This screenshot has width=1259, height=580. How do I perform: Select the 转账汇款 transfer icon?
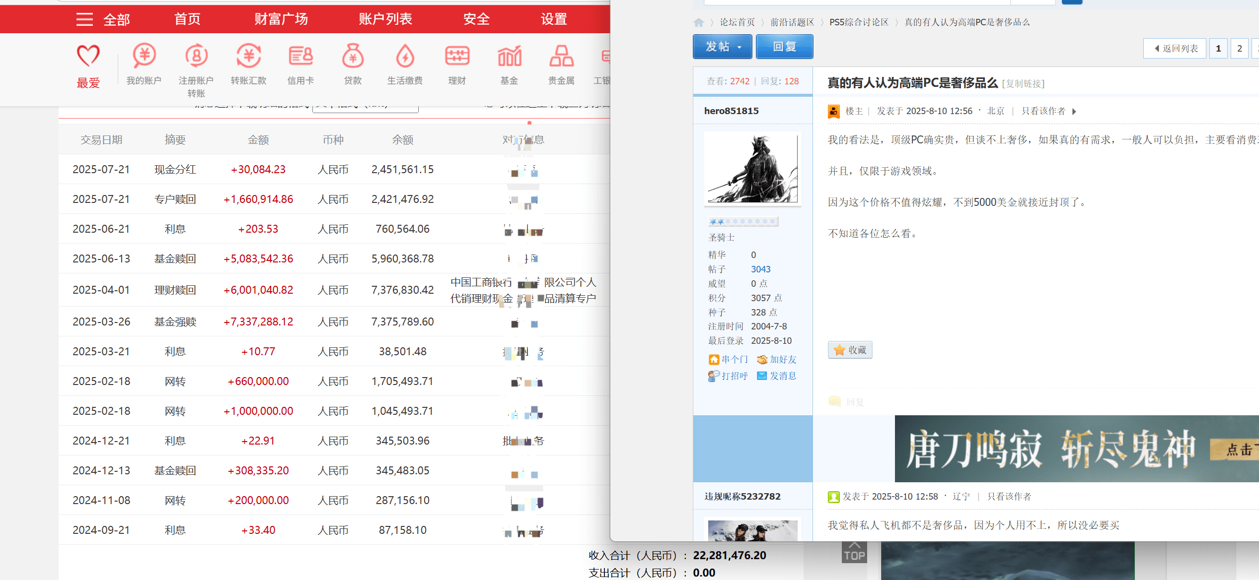(x=248, y=56)
